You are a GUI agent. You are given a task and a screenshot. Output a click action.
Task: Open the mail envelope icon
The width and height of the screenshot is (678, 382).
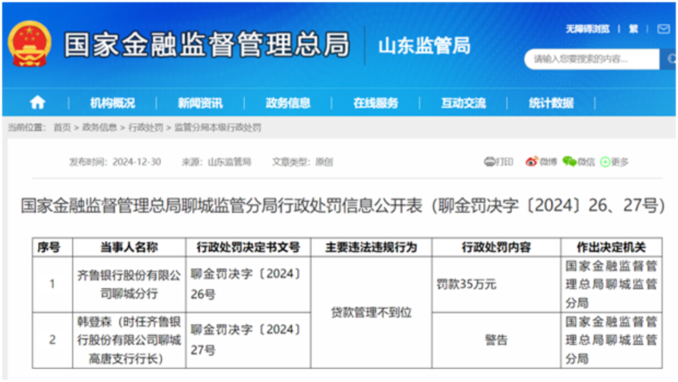click(x=663, y=29)
